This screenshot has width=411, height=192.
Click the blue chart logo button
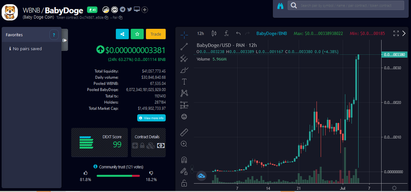point(201,176)
